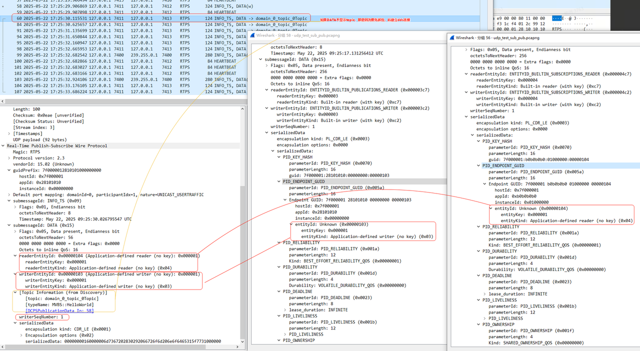Collapse Real-Time Publish-Subscribe Wire Protocol section
This screenshot has height=351, width=640.
click(3, 146)
